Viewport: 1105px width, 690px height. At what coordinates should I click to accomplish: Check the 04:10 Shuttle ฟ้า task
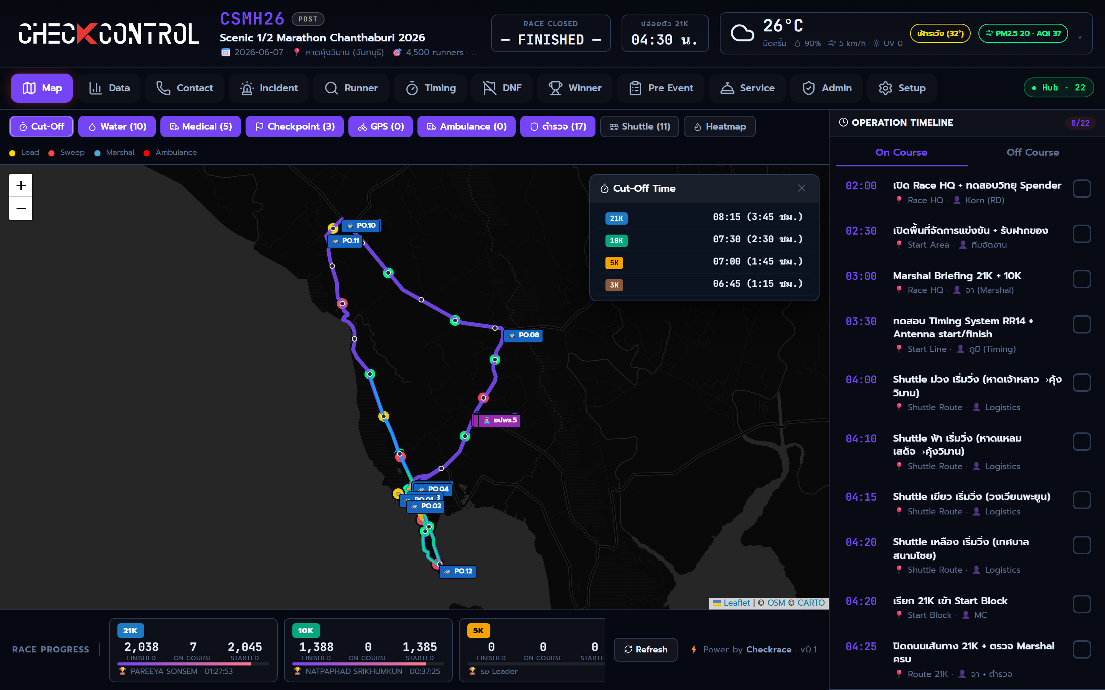click(x=1082, y=441)
